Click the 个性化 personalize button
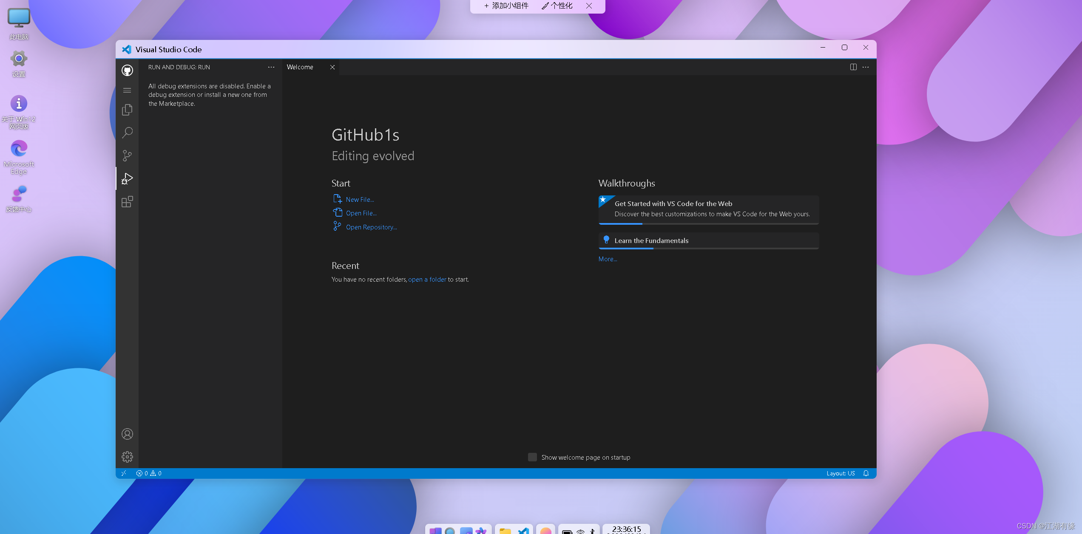 [557, 6]
